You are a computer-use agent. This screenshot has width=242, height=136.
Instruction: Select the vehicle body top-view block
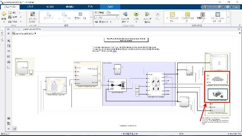point(156,84)
